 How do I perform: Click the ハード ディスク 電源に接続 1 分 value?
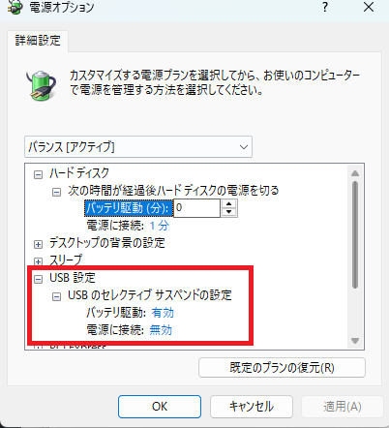160,226
